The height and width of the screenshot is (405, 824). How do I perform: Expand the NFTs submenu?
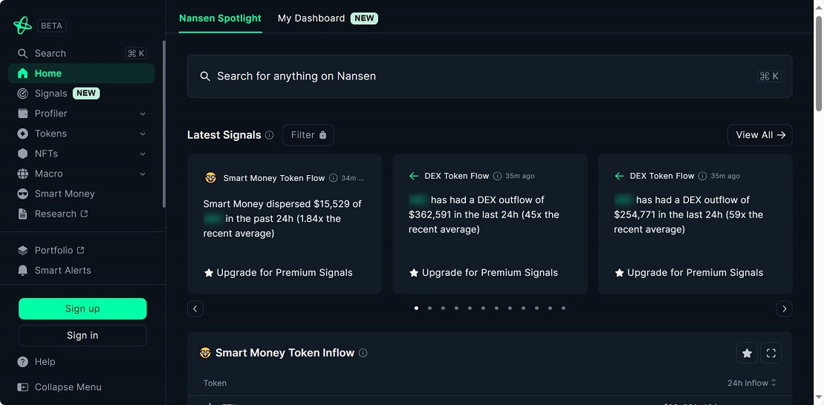click(x=143, y=154)
